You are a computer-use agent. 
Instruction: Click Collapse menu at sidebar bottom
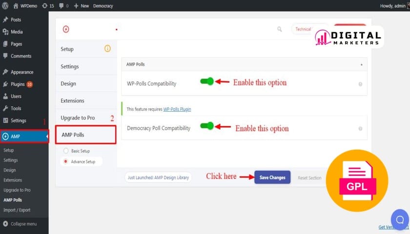pos(24,224)
